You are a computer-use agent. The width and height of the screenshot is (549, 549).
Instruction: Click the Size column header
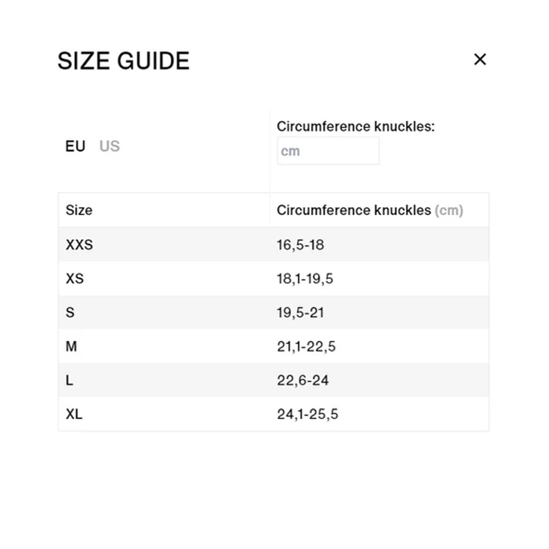79,210
